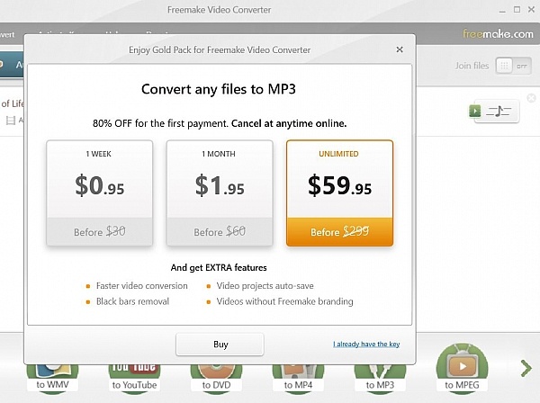Click the Before $30 price footer
This screenshot has width=540, height=403.
[x=101, y=231]
